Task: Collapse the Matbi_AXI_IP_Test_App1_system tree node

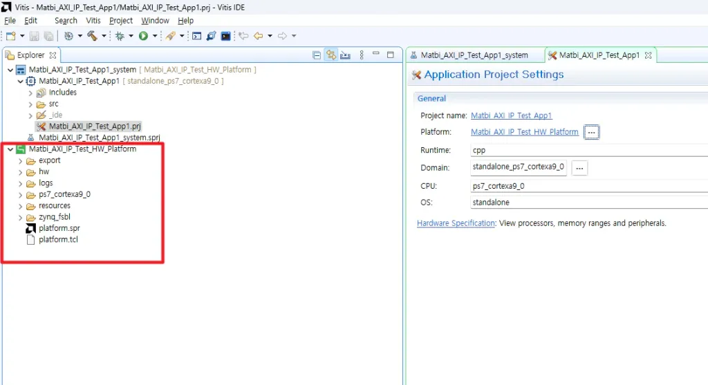Action: (10, 70)
